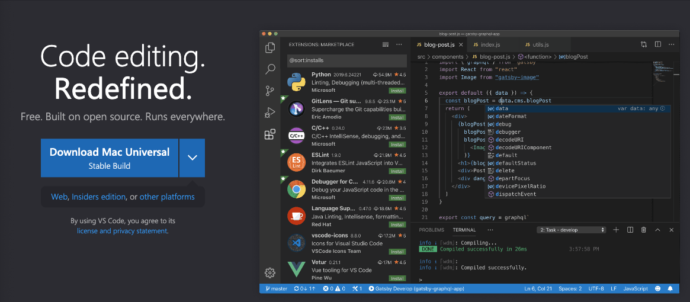The width and height of the screenshot is (690, 302).
Task: Close the terminal panel with the X
Action: point(672,230)
